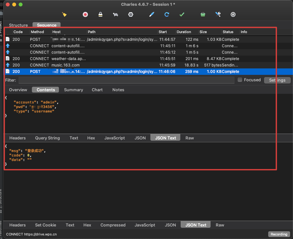293x239 pixels.
Task: Sort by the Duration column header
Action: point(184,32)
